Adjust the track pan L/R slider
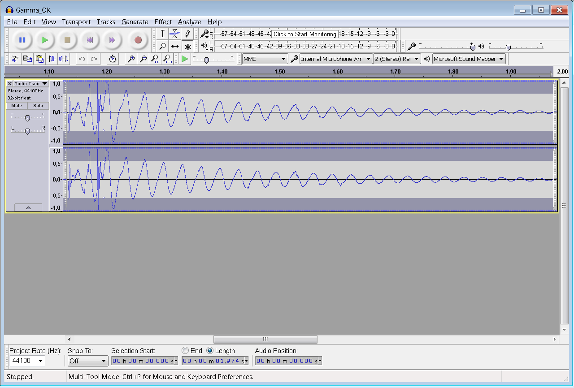The height and width of the screenshot is (388, 574). [27, 131]
